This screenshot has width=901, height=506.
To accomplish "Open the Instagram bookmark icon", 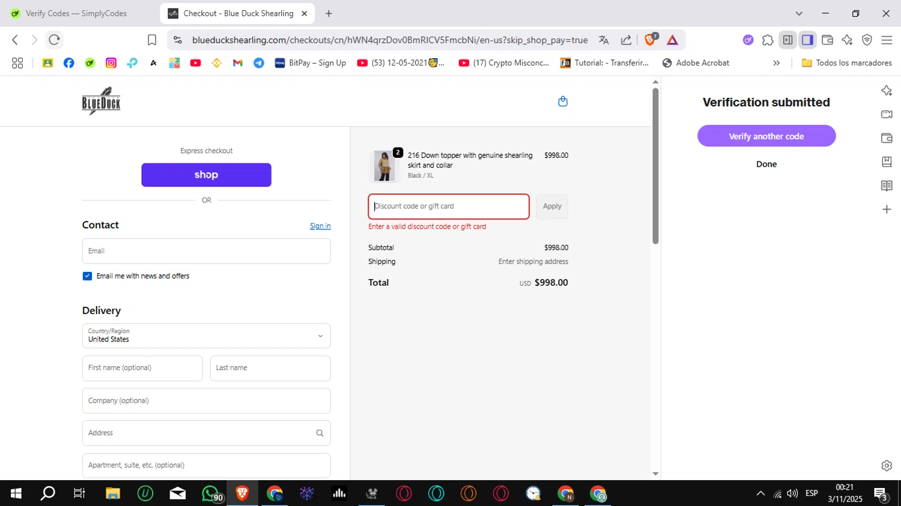I will tap(111, 62).
